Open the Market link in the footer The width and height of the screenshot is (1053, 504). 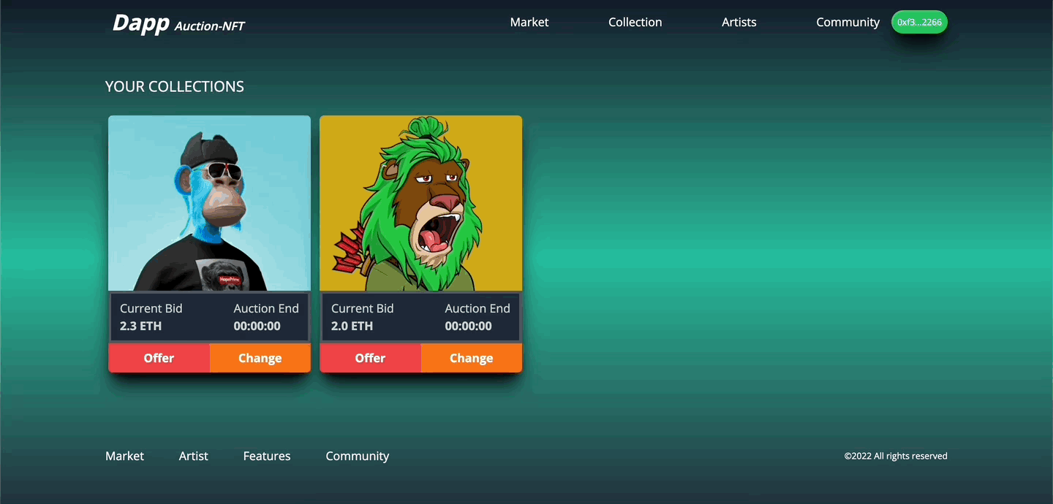(x=124, y=456)
